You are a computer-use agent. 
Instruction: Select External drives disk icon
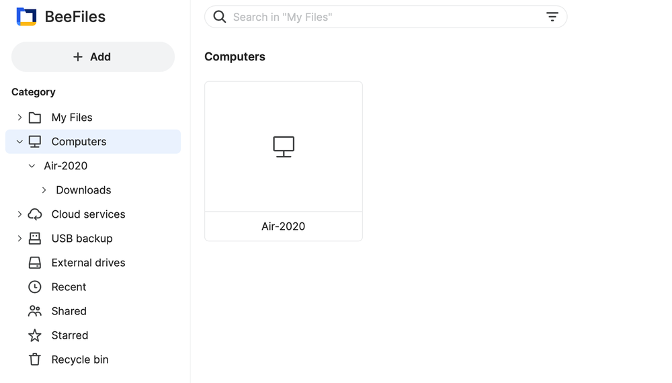tap(35, 263)
